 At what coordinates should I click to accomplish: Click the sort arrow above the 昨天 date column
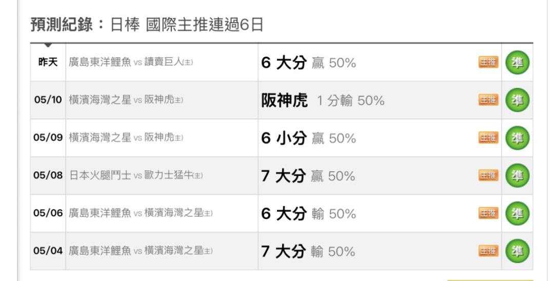click(x=48, y=45)
